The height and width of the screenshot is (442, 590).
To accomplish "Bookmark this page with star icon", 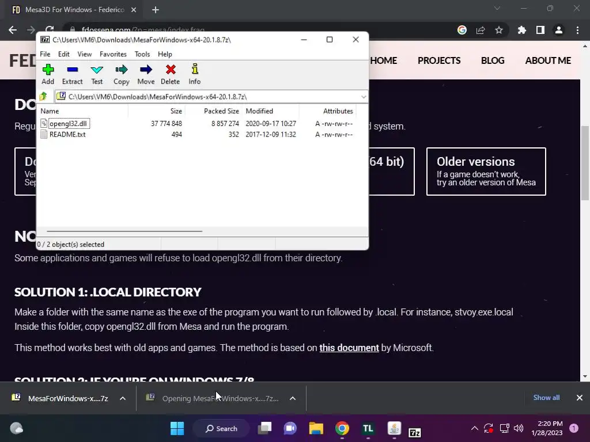I will [x=499, y=30].
